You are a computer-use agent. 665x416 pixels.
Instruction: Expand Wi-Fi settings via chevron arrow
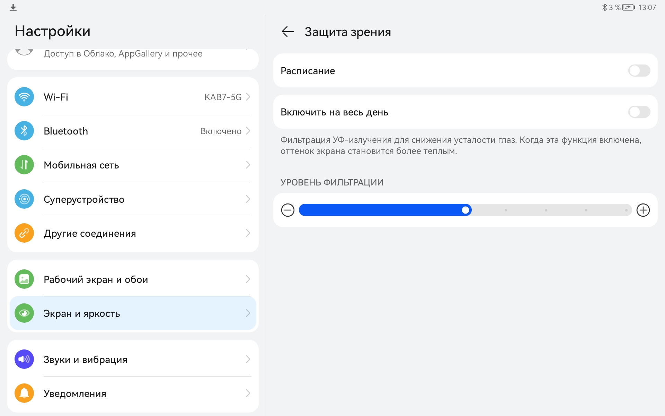coord(248,97)
